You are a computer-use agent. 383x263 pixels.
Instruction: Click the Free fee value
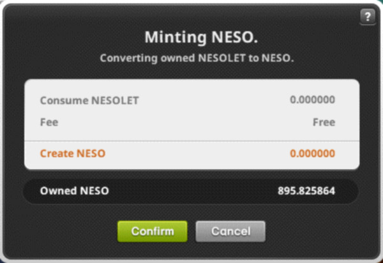tap(324, 122)
